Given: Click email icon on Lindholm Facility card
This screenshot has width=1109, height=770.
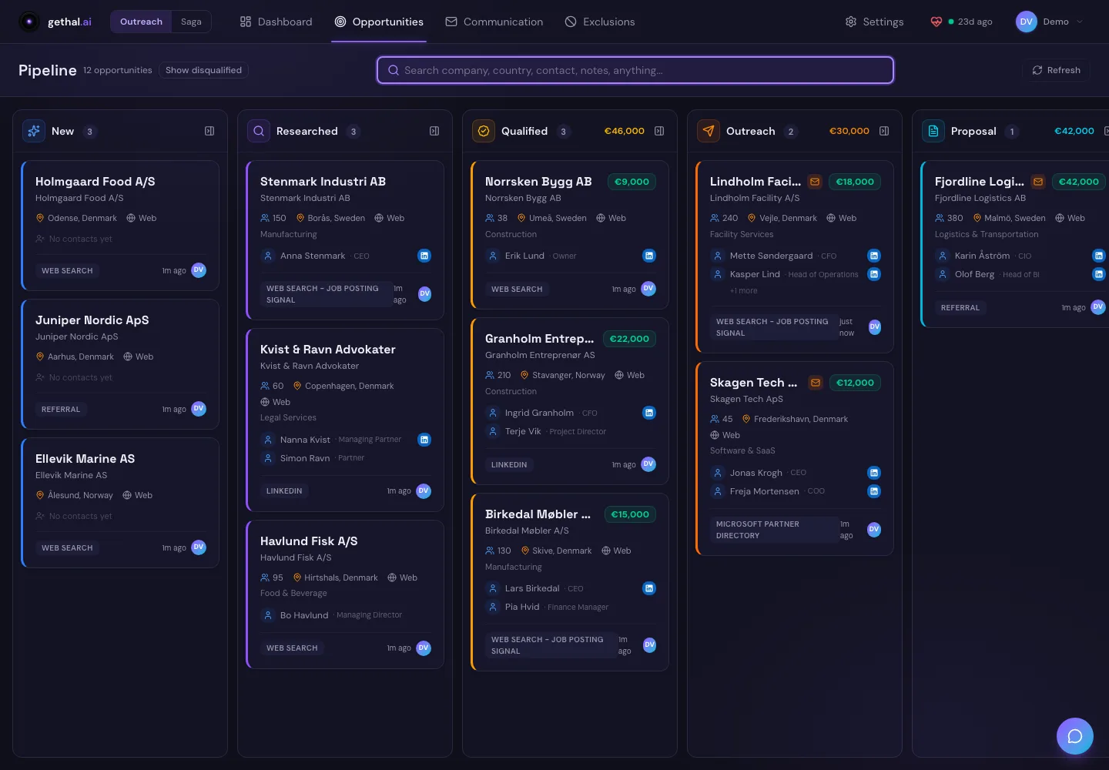Looking at the screenshot, I should 815,182.
